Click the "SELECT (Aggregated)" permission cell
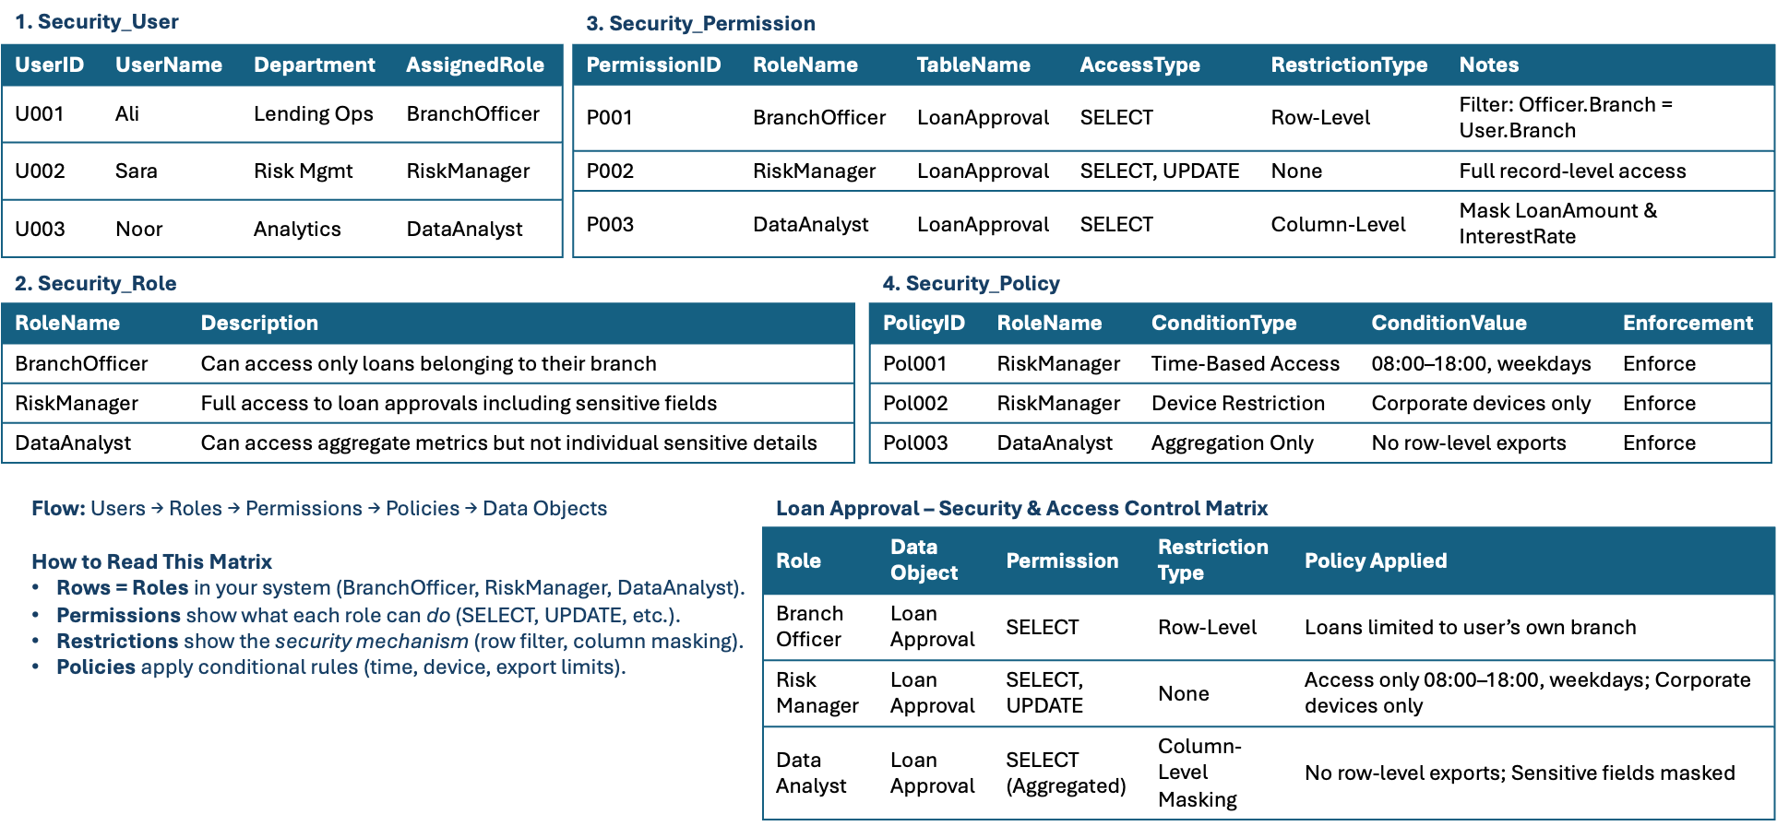This screenshot has width=1777, height=826. 1066,773
